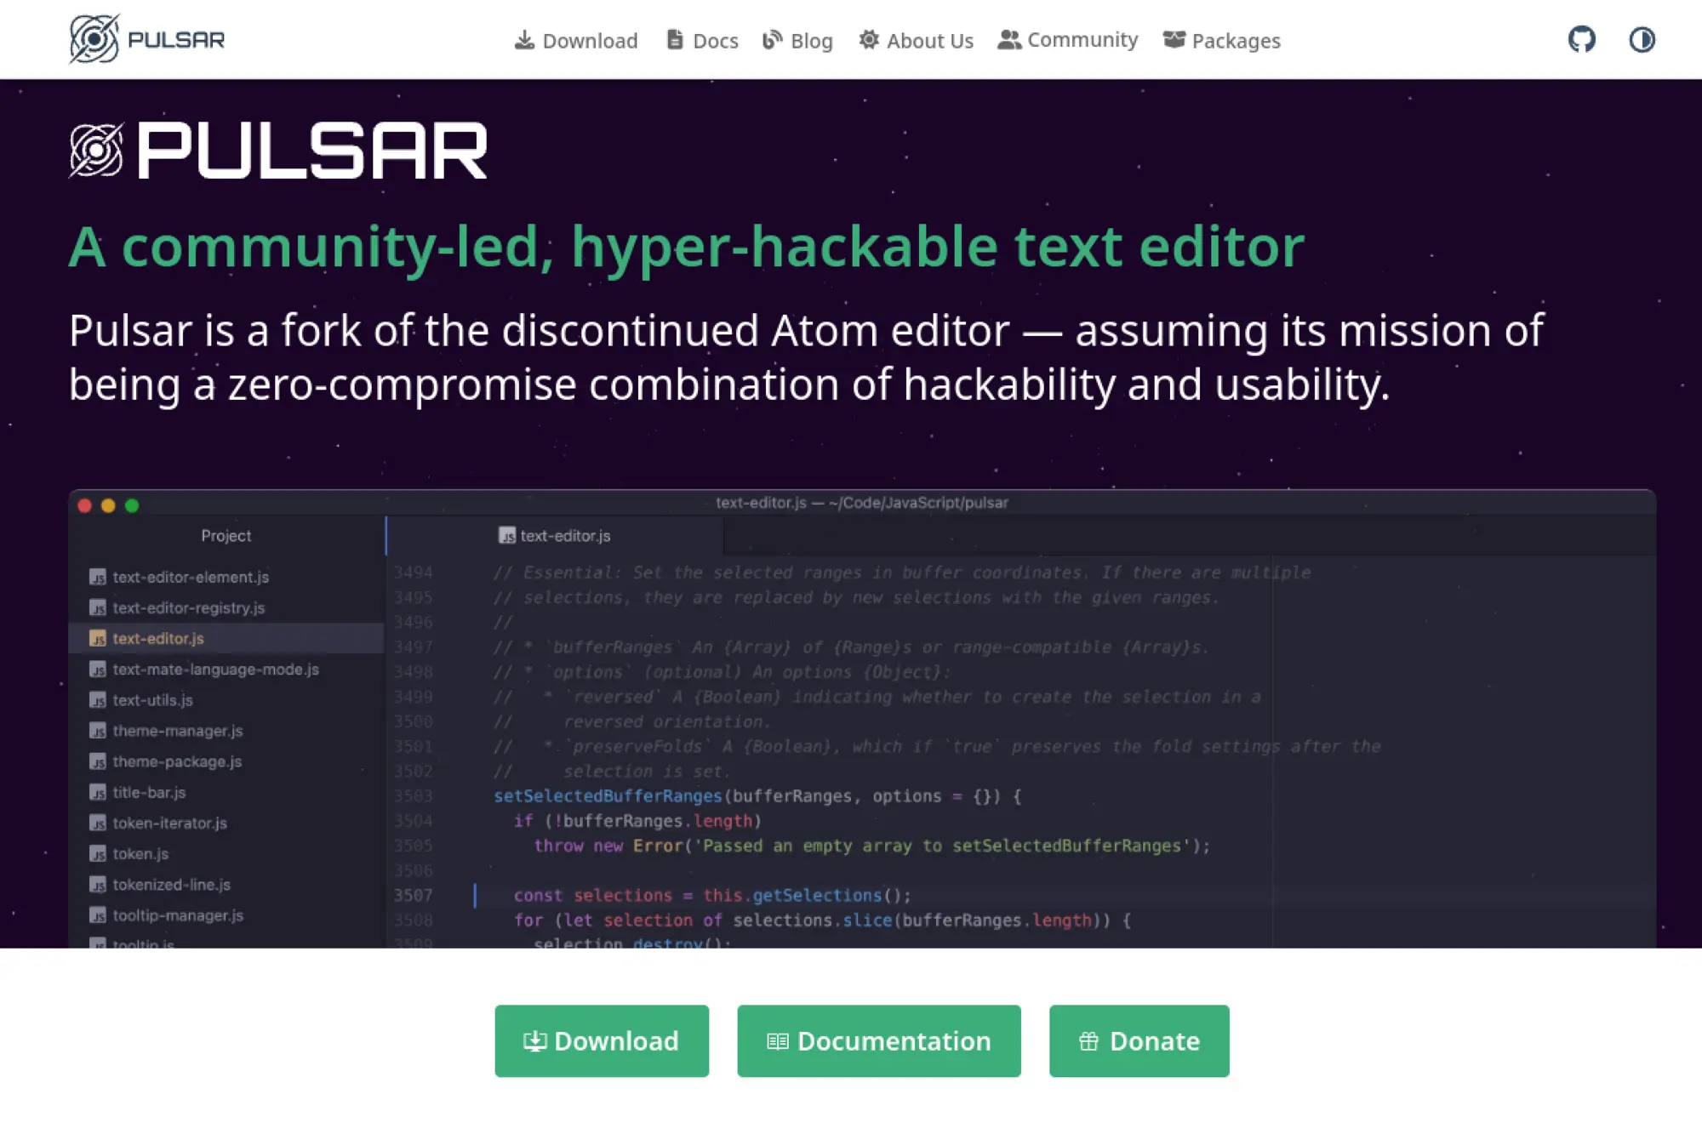Click text-utils.js in the screenshot's file tree
This screenshot has width=1702, height=1134.
[x=152, y=700]
